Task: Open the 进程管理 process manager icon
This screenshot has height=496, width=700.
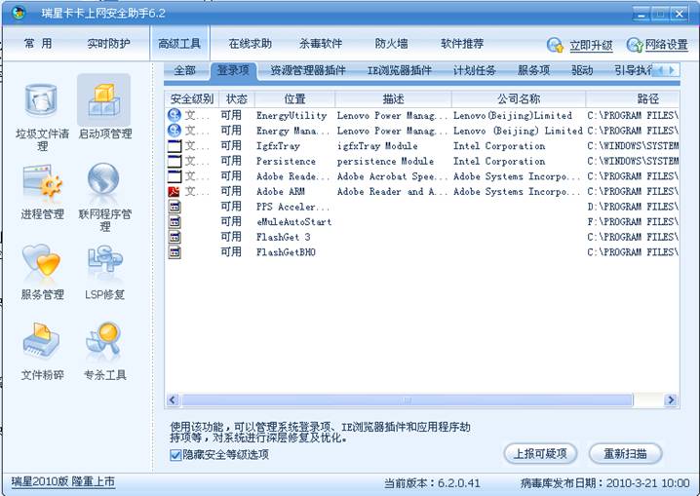Action: point(42,181)
